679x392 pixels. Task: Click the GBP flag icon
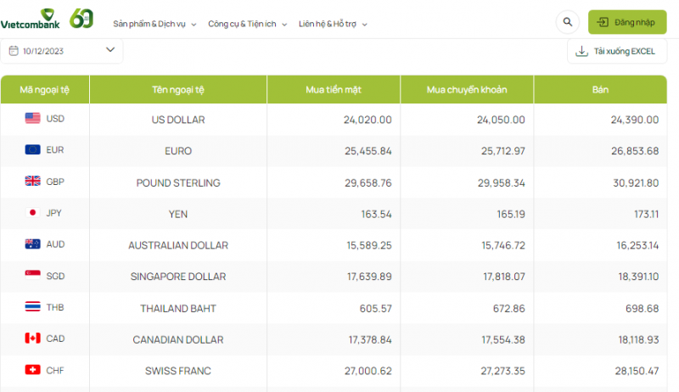click(x=33, y=182)
